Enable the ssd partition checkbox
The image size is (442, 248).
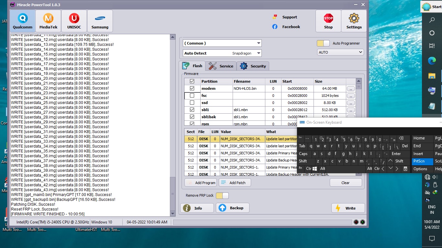point(192,103)
